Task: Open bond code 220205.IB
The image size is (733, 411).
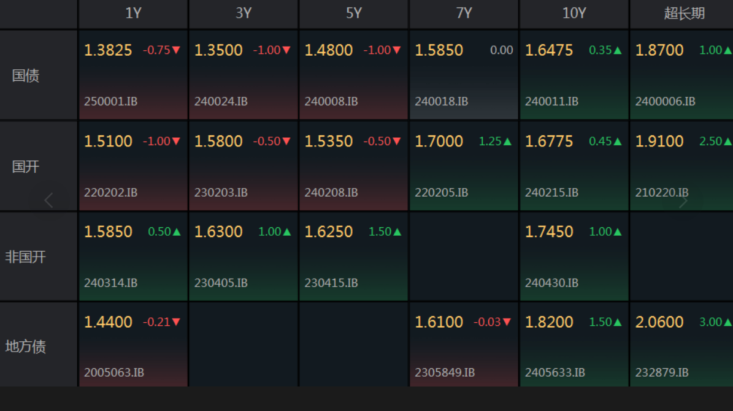Action: [x=441, y=192]
